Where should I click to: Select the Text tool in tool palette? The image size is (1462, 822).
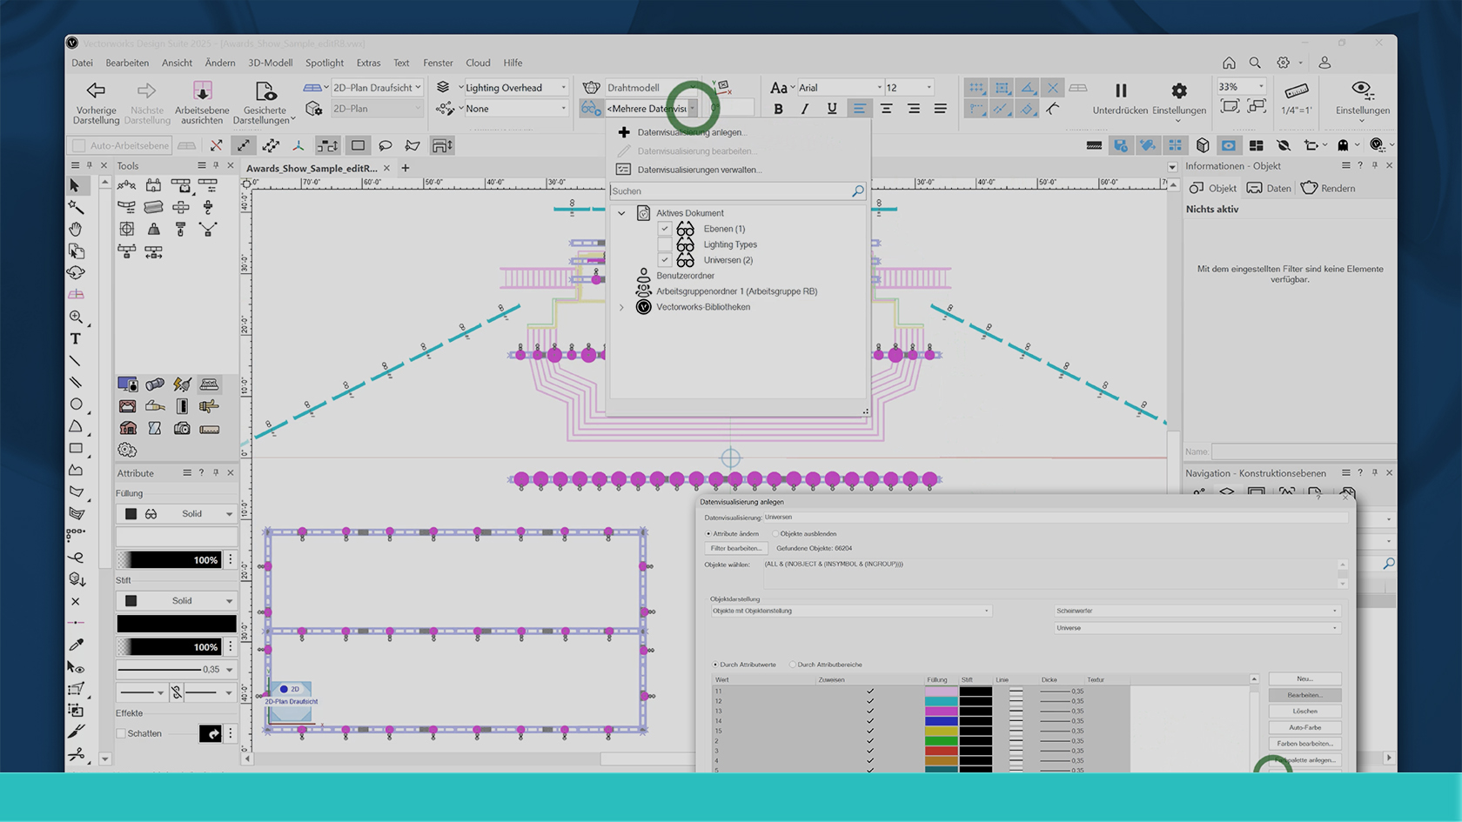tap(76, 338)
